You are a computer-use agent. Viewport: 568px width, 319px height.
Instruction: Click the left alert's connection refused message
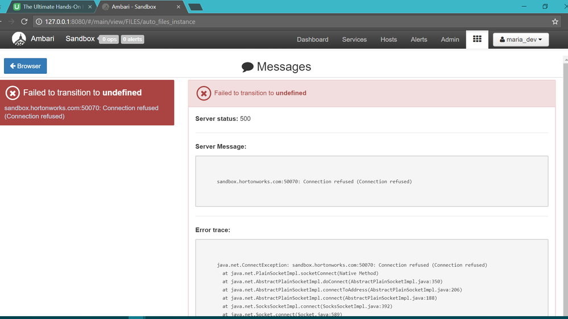(81, 112)
